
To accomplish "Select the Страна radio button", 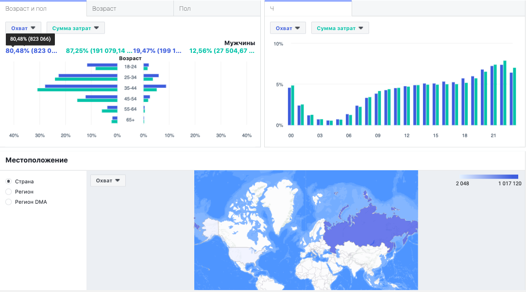I will click(x=9, y=181).
